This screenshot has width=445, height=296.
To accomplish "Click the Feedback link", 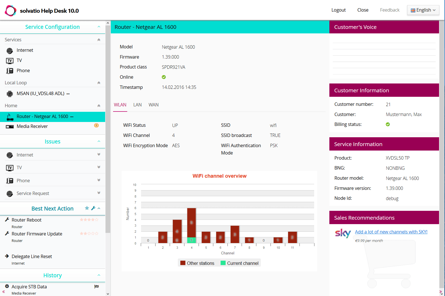I will click(x=390, y=10).
